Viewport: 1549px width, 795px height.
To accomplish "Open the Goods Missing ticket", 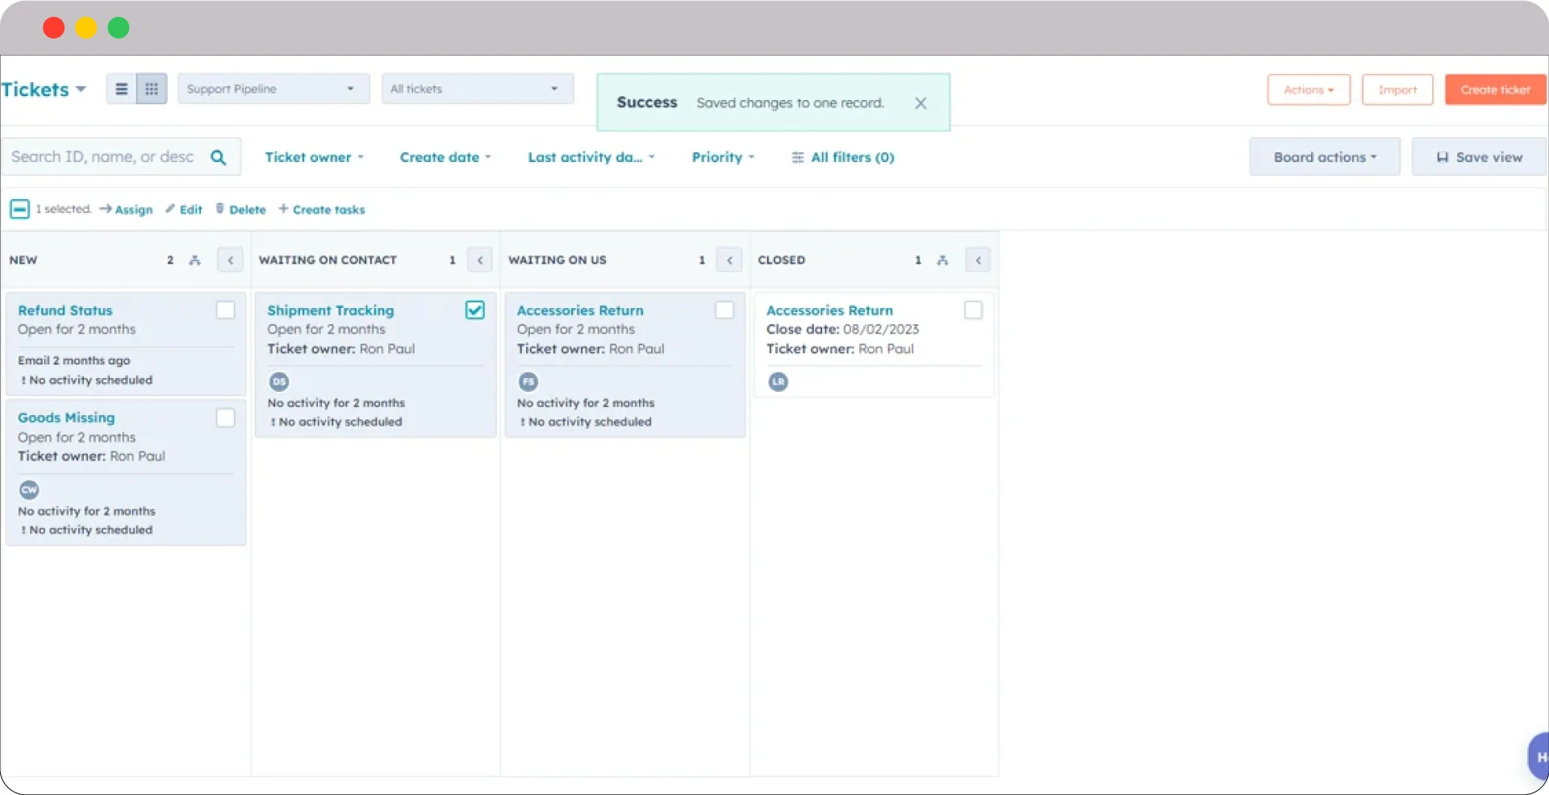I will 66,418.
